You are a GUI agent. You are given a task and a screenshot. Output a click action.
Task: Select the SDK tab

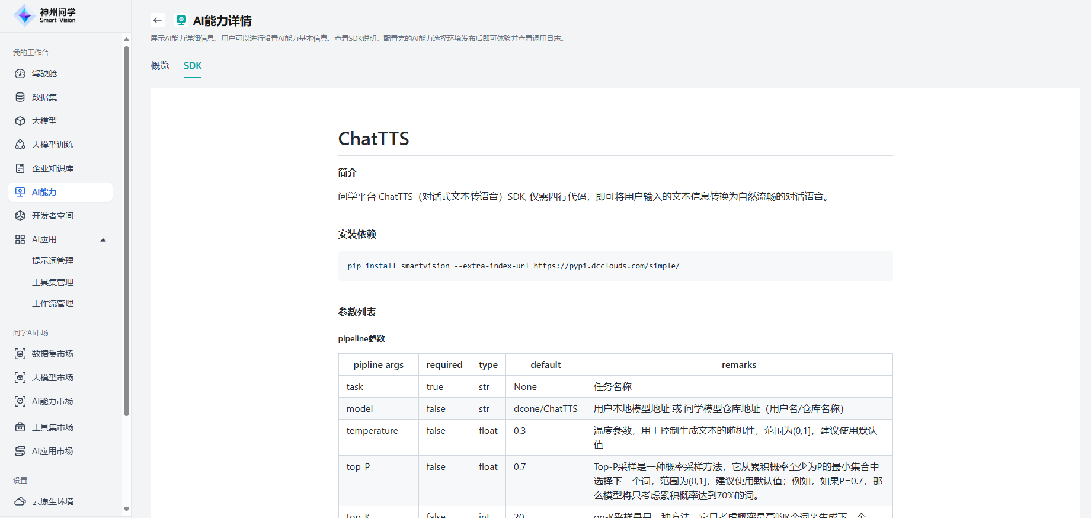(193, 65)
